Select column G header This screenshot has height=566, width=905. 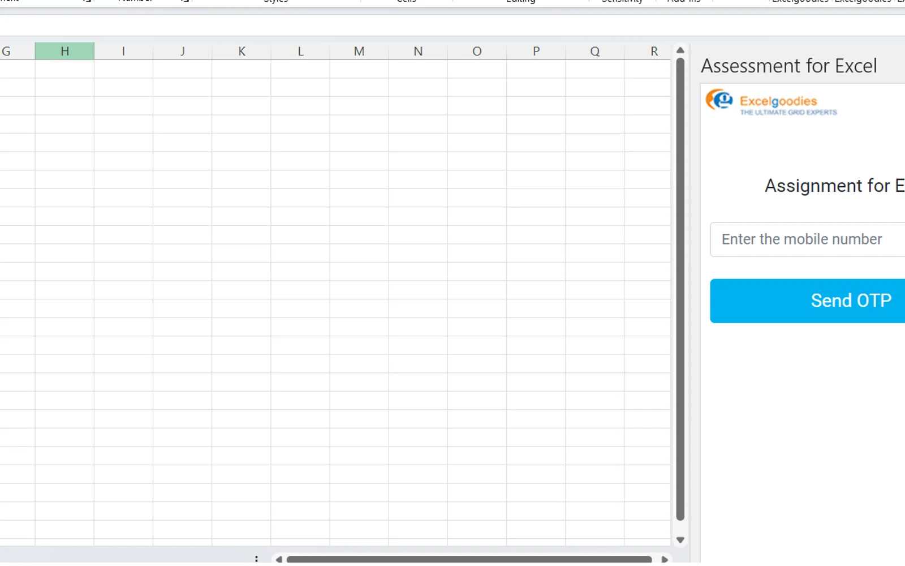[17, 51]
